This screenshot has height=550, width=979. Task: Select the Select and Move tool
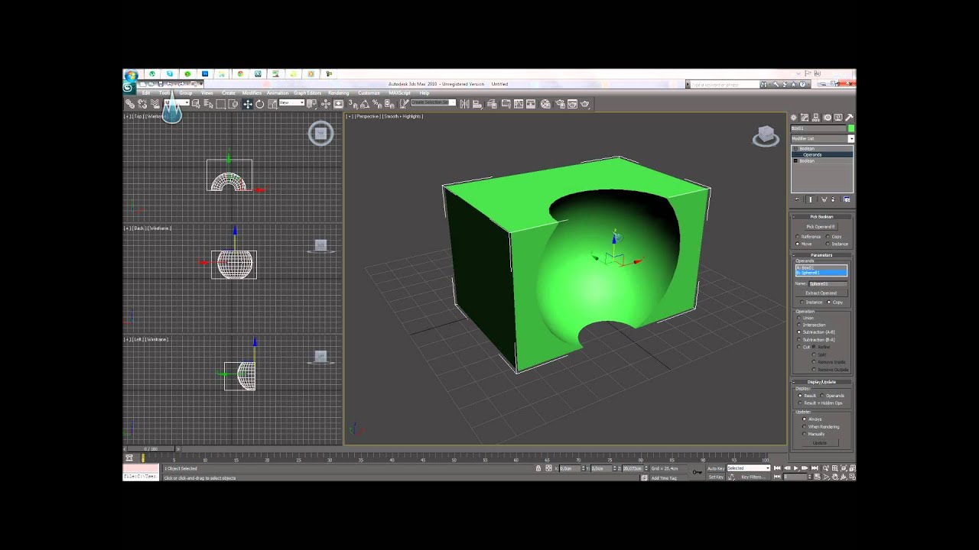tap(247, 104)
